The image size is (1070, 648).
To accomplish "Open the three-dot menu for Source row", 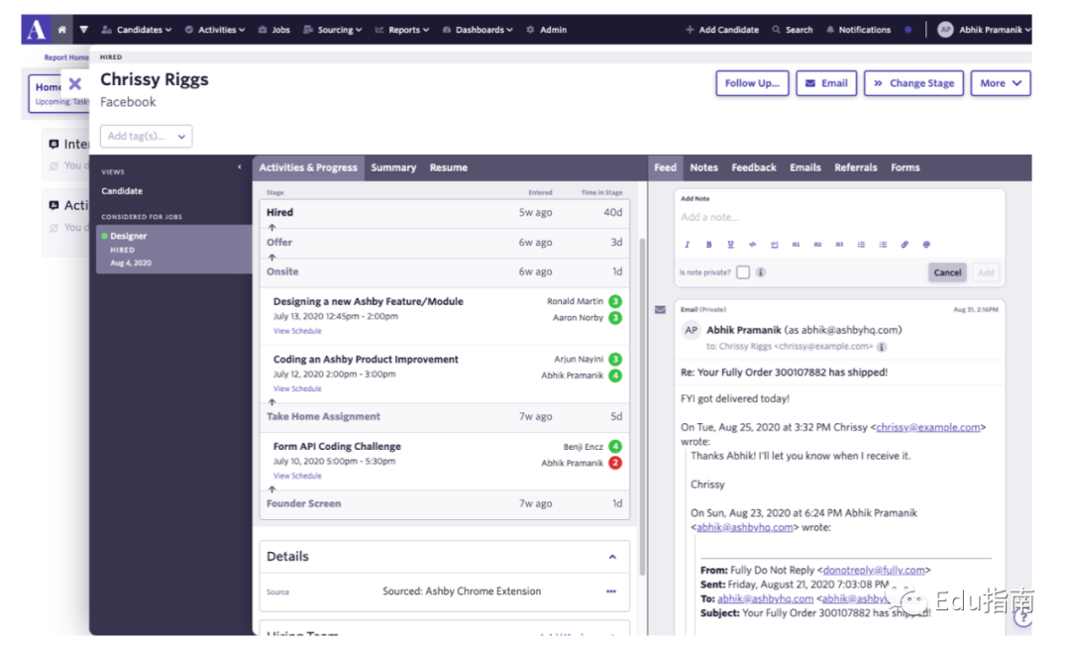I will 611,592.
